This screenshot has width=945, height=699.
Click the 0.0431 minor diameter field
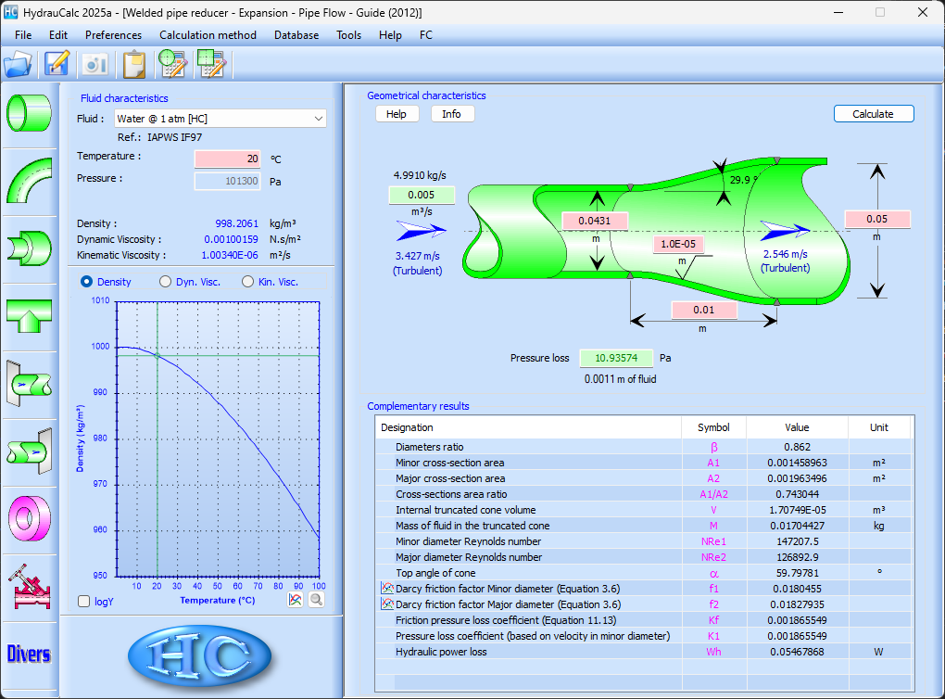[x=595, y=222]
